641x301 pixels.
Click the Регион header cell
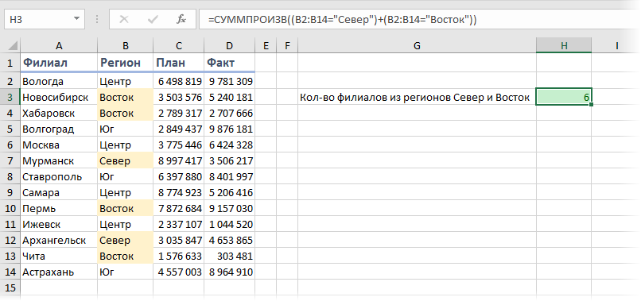[126, 63]
